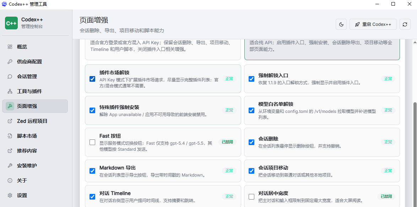Click the 重启 Codex++ button
This screenshot has width=417, height=207.
373,24
